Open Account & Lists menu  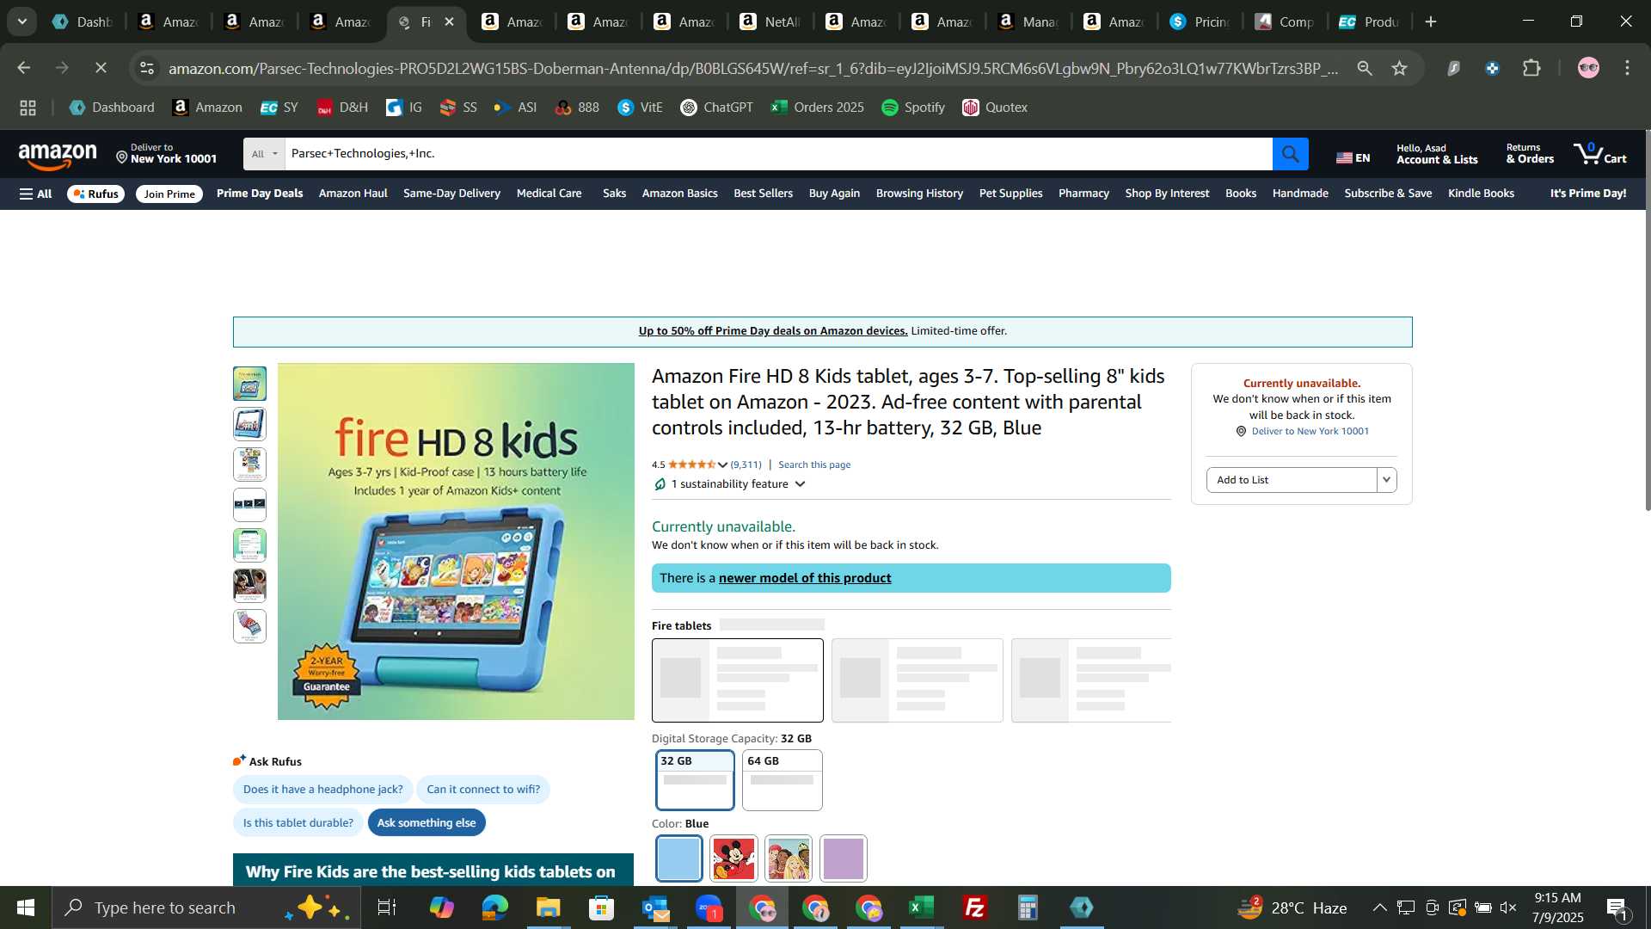(1437, 154)
